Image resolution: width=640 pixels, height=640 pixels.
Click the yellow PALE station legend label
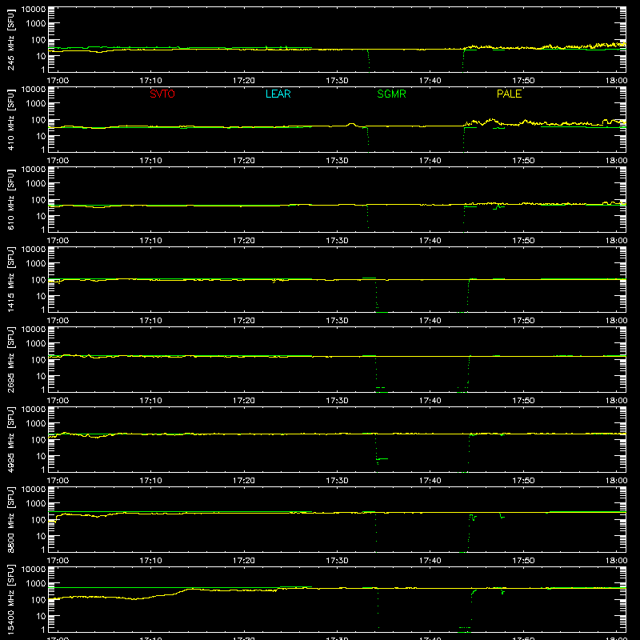[509, 94]
